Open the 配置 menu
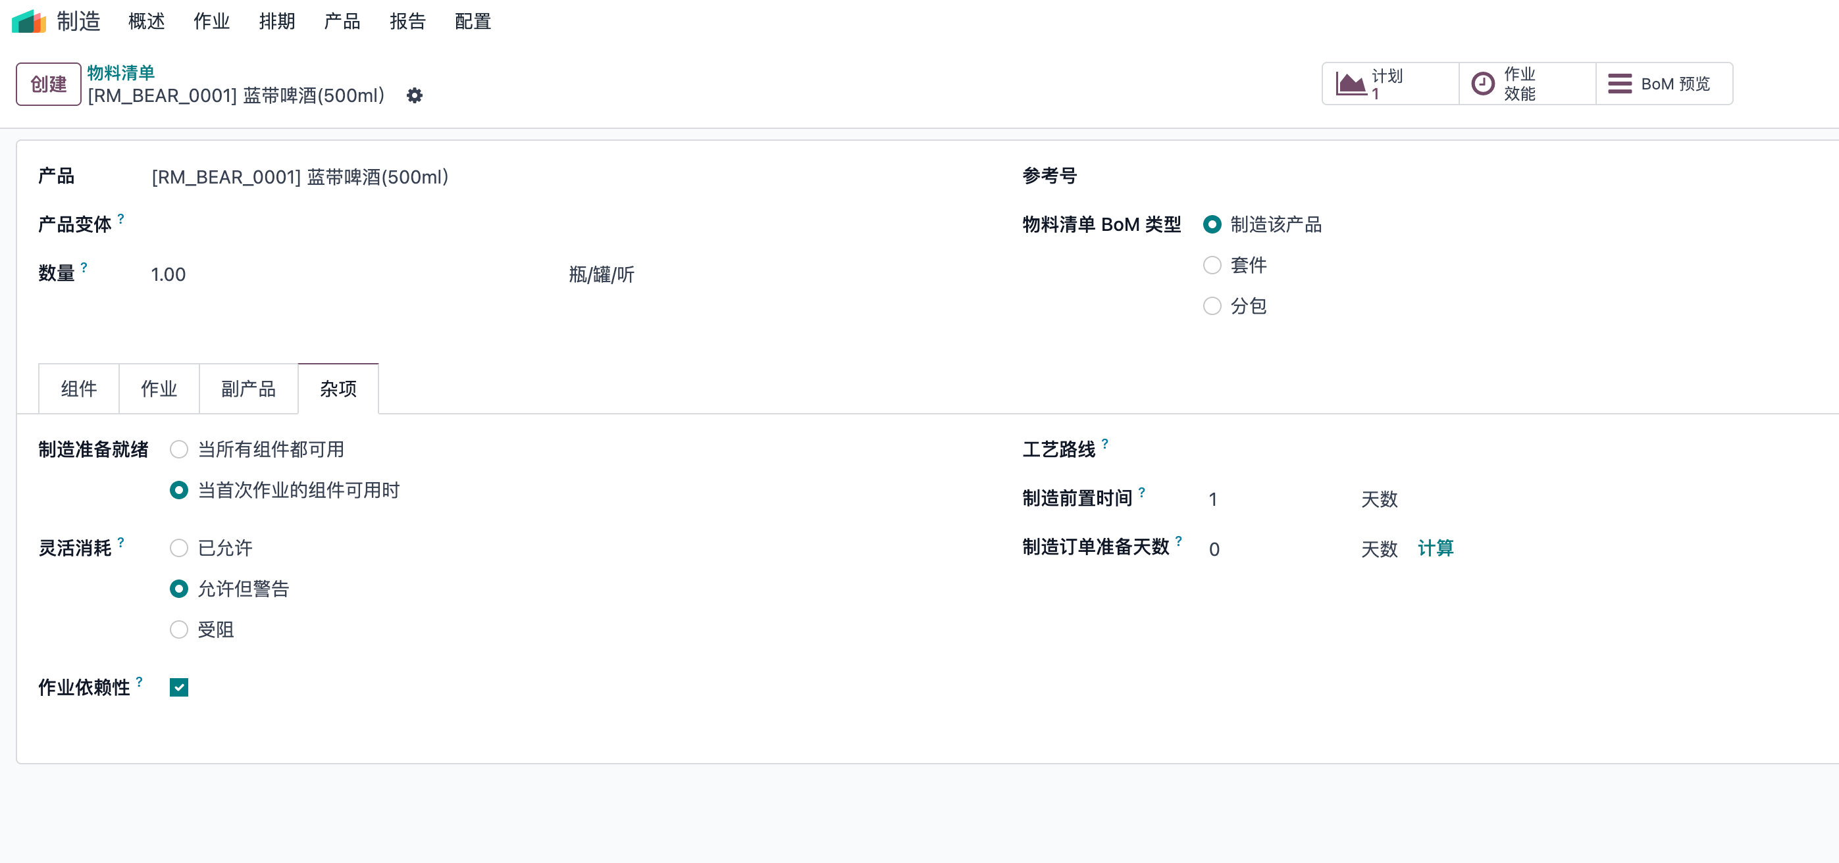This screenshot has height=863, width=1839. click(x=473, y=22)
